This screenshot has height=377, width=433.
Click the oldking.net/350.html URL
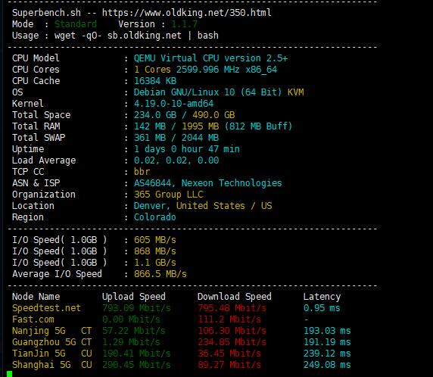pos(187,13)
